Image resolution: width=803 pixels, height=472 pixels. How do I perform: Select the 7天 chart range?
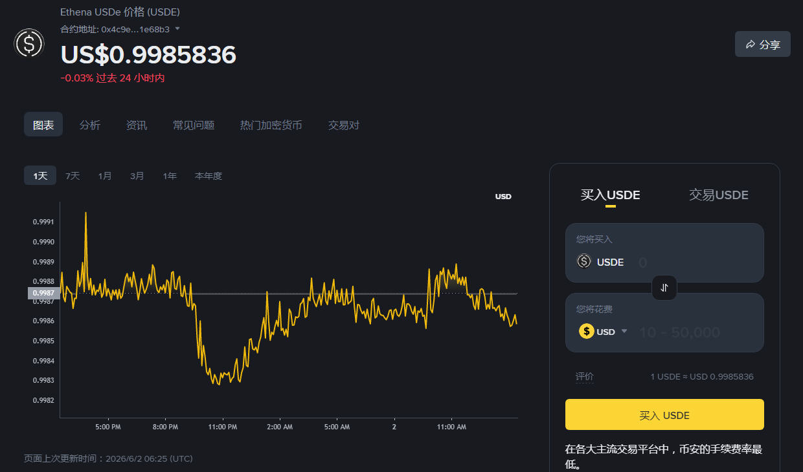click(73, 175)
